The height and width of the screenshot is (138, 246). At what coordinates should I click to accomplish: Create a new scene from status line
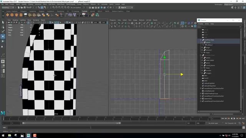(x=19, y=7)
